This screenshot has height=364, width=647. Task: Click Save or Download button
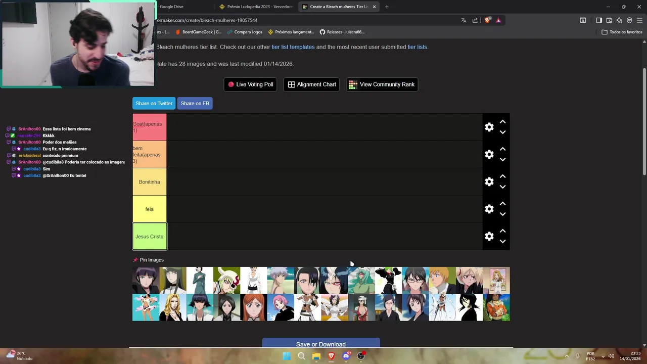coord(321,343)
